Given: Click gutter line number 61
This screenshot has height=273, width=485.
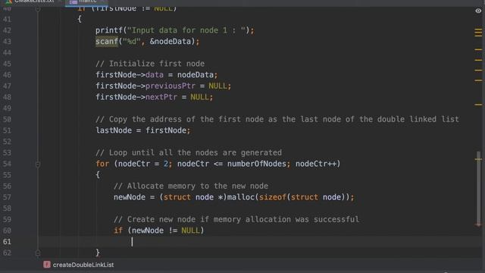Looking at the screenshot, I should click(x=7, y=242).
